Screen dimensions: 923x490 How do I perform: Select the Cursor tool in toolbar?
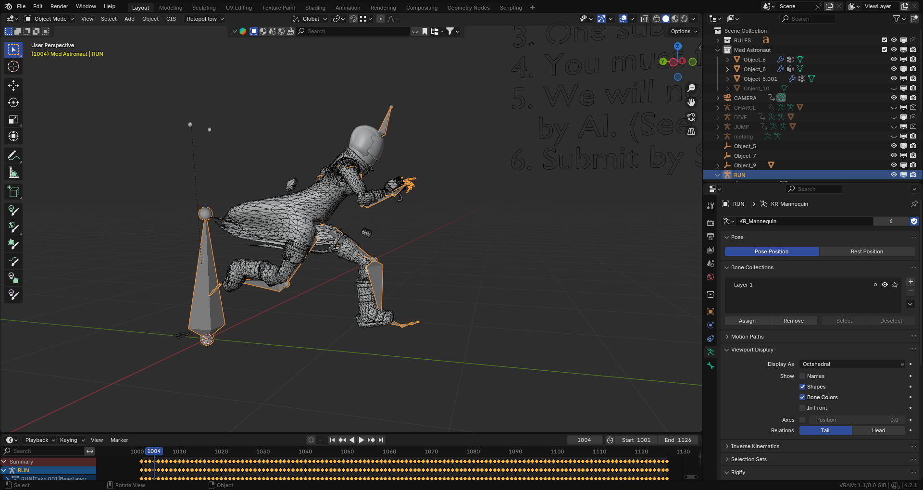tap(13, 66)
